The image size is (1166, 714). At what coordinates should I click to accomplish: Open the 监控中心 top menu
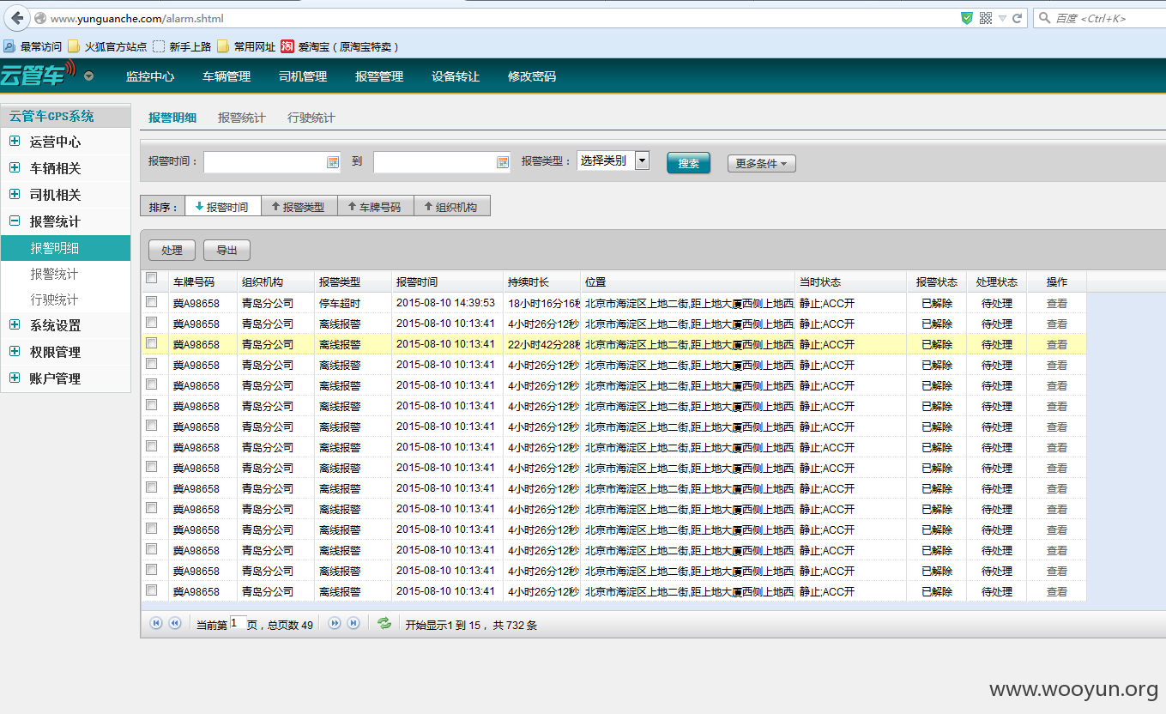click(x=150, y=76)
